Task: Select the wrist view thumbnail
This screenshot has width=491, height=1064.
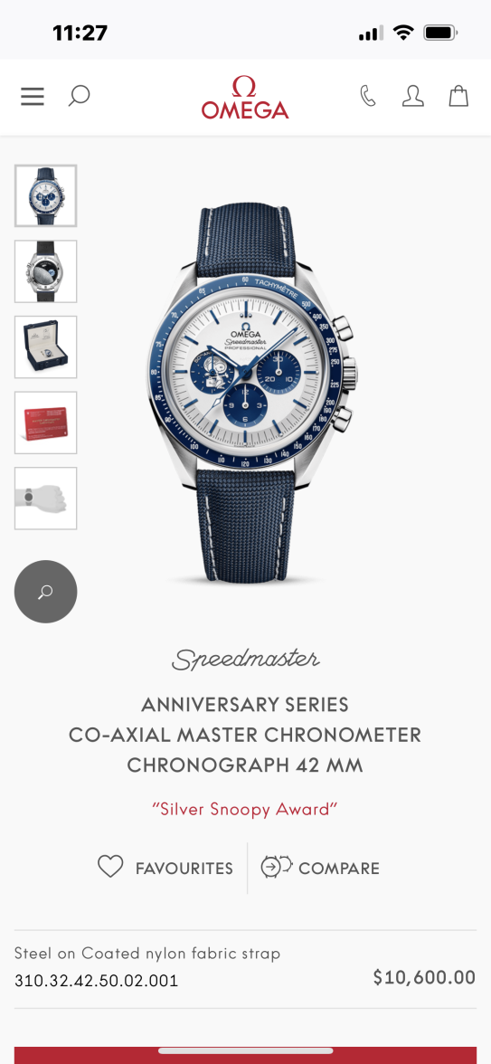Action: point(45,498)
